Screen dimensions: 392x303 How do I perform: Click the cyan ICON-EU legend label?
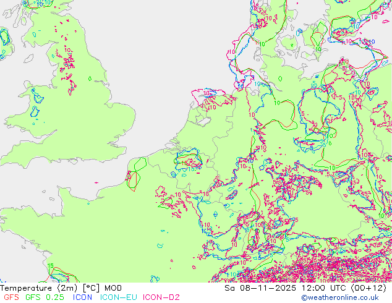pyautogui.click(x=119, y=297)
